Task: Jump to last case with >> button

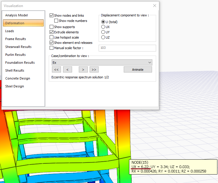Action: point(94,70)
